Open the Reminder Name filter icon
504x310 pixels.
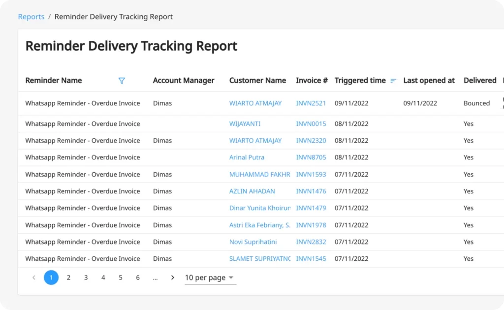pos(122,81)
